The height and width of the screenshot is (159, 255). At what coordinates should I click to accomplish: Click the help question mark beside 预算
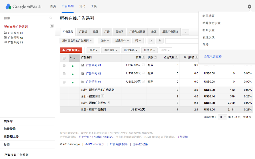(x=144, y=57)
